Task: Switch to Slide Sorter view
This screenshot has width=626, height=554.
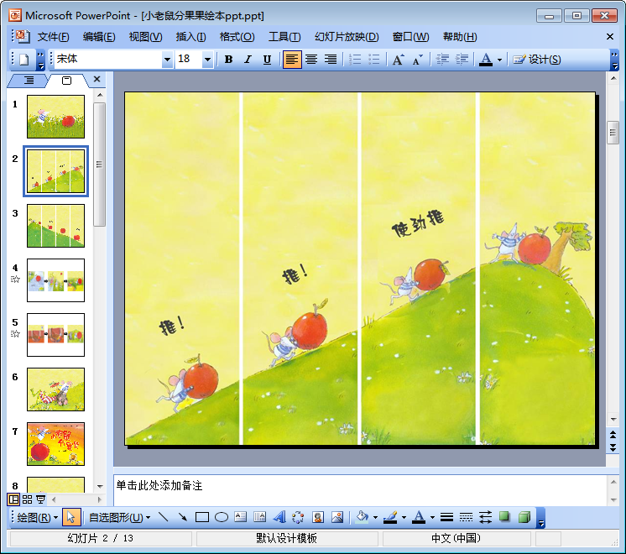Action: point(27,499)
